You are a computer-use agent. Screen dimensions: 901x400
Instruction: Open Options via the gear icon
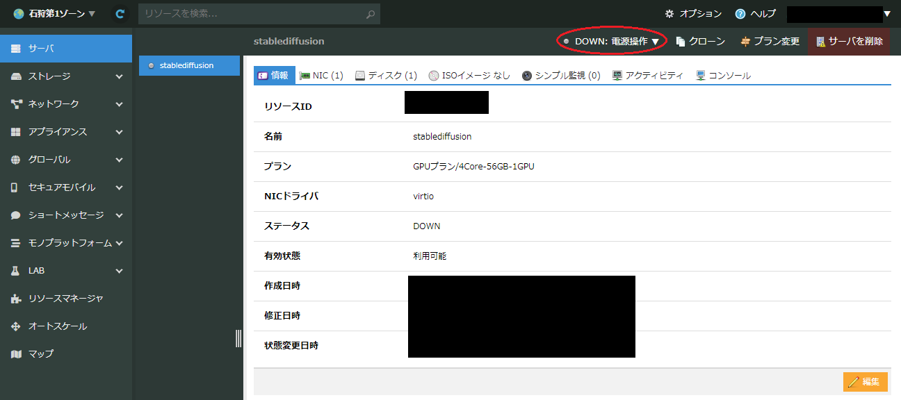(669, 14)
